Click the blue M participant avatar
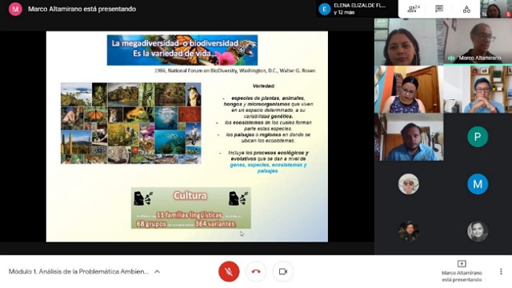This screenshot has width=512, height=288. (x=478, y=184)
